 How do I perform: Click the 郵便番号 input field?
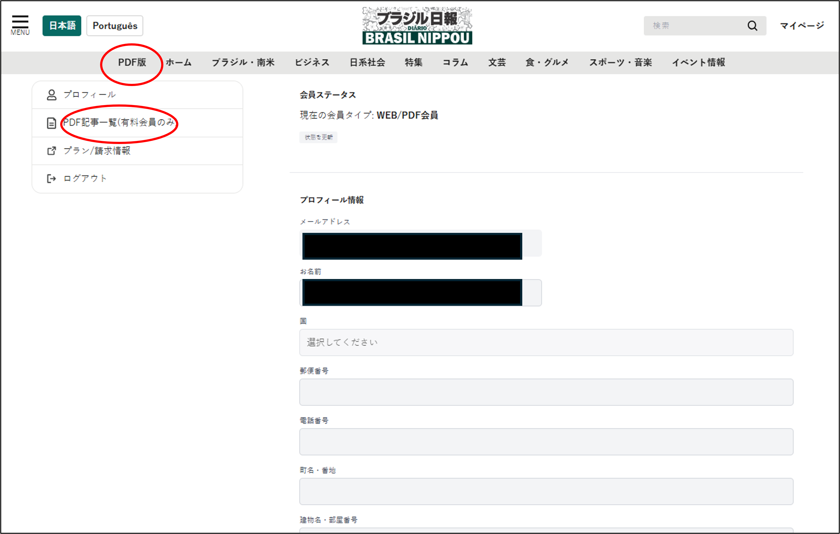click(546, 392)
